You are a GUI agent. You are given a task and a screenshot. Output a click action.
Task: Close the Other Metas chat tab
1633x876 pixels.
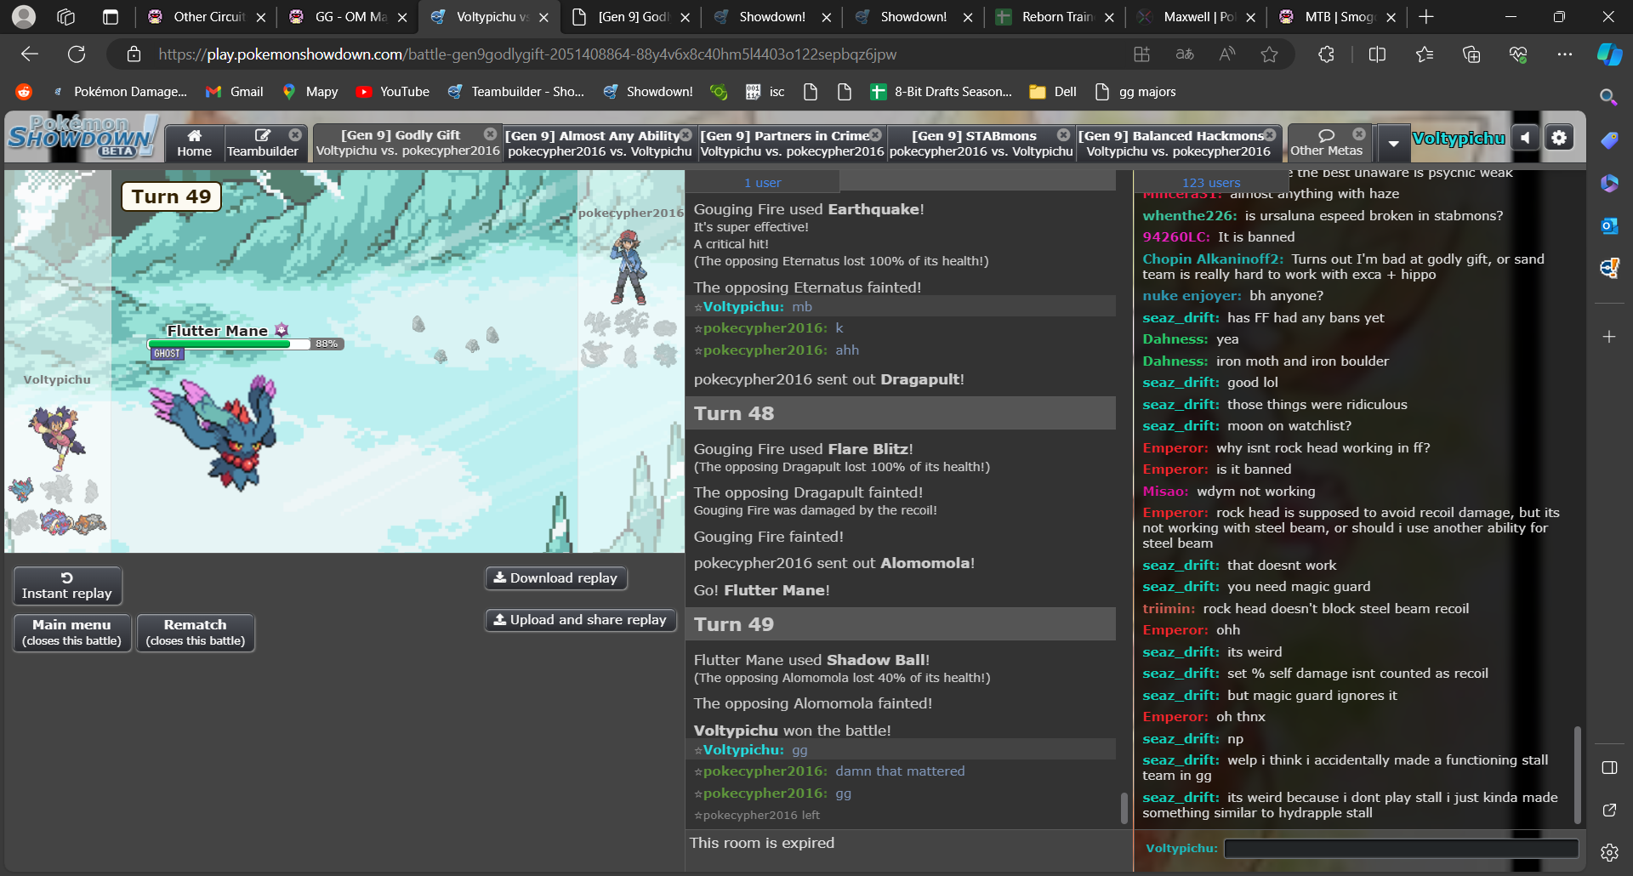coord(1358,134)
